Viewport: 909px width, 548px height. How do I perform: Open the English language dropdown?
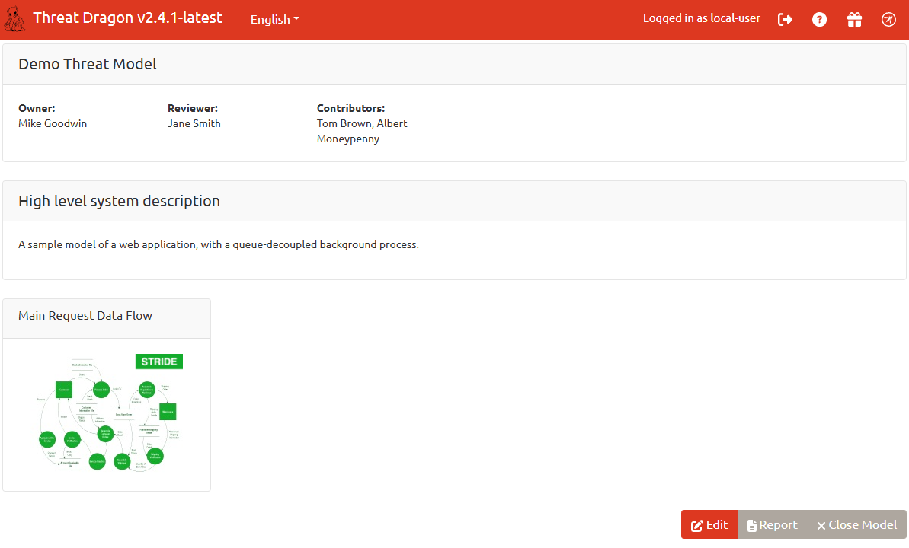(275, 19)
